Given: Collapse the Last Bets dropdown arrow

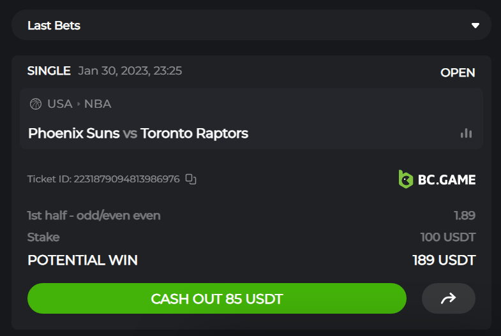Looking at the screenshot, I should (x=475, y=26).
